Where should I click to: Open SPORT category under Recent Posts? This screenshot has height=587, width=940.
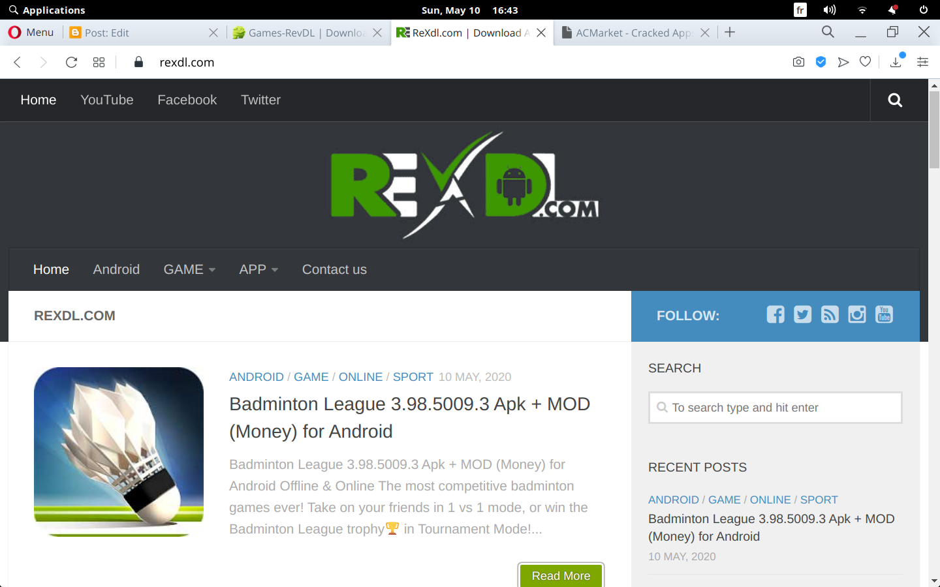point(819,500)
